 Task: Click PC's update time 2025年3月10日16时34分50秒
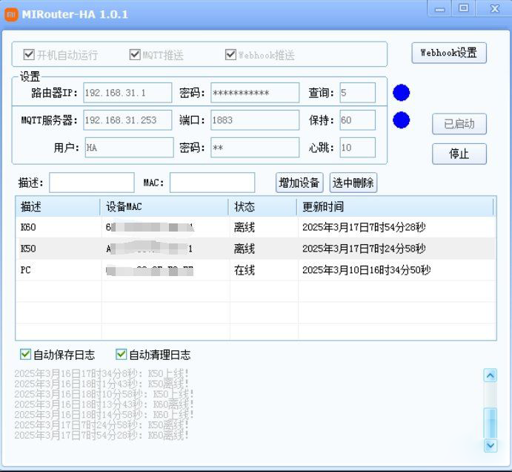click(x=366, y=270)
